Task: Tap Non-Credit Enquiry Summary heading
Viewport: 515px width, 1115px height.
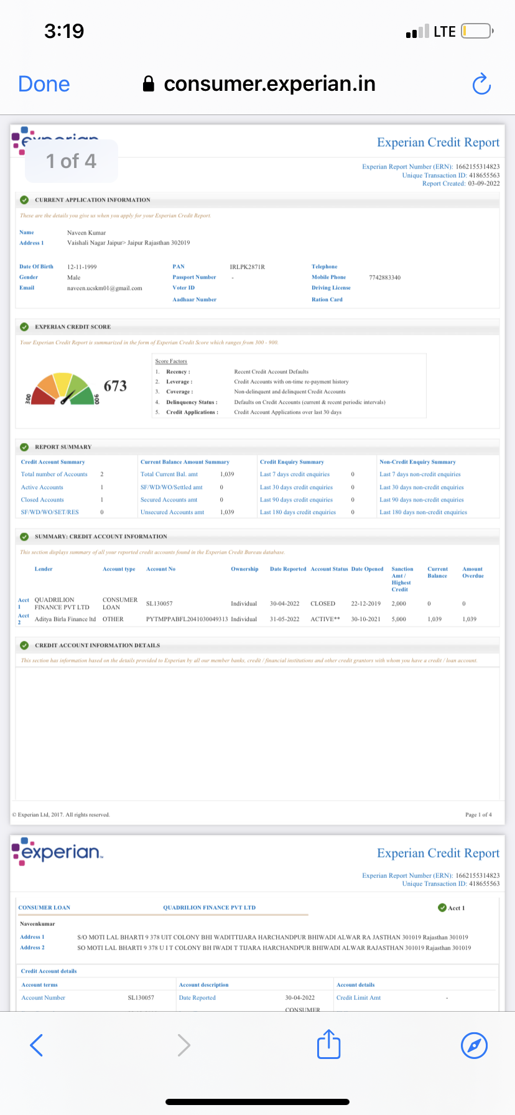Action: coord(417,462)
